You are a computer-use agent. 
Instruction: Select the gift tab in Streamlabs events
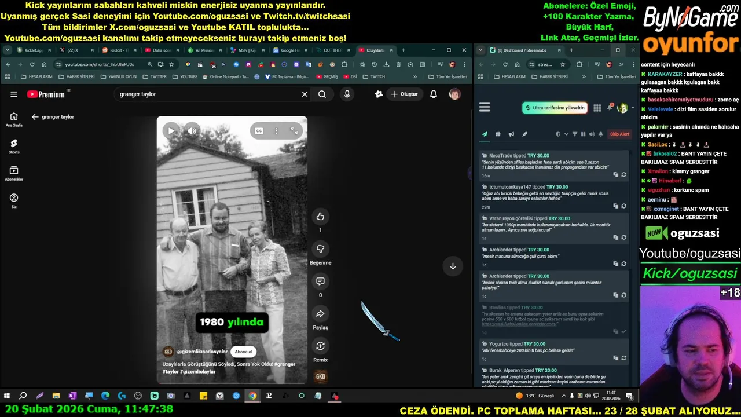[498, 134]
